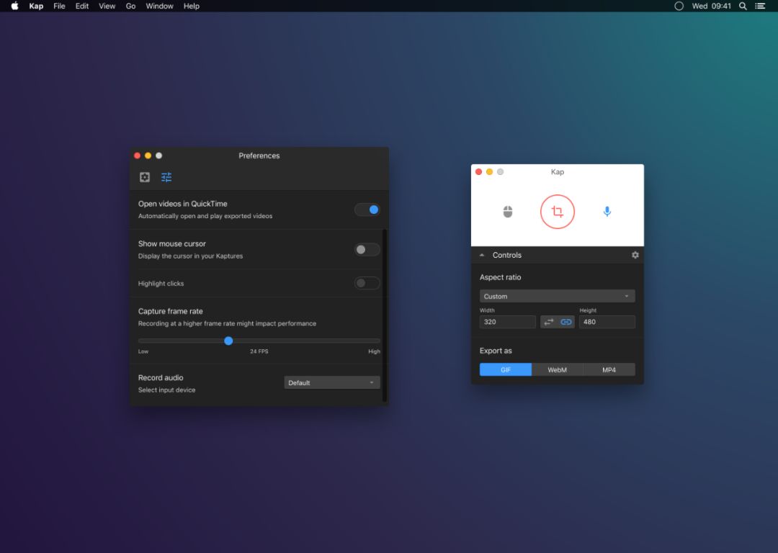Click the mouse cursor icon in Kap window
Image resolution: width=778 pixels, height=553 pixels.
click(x=508, y=212)
